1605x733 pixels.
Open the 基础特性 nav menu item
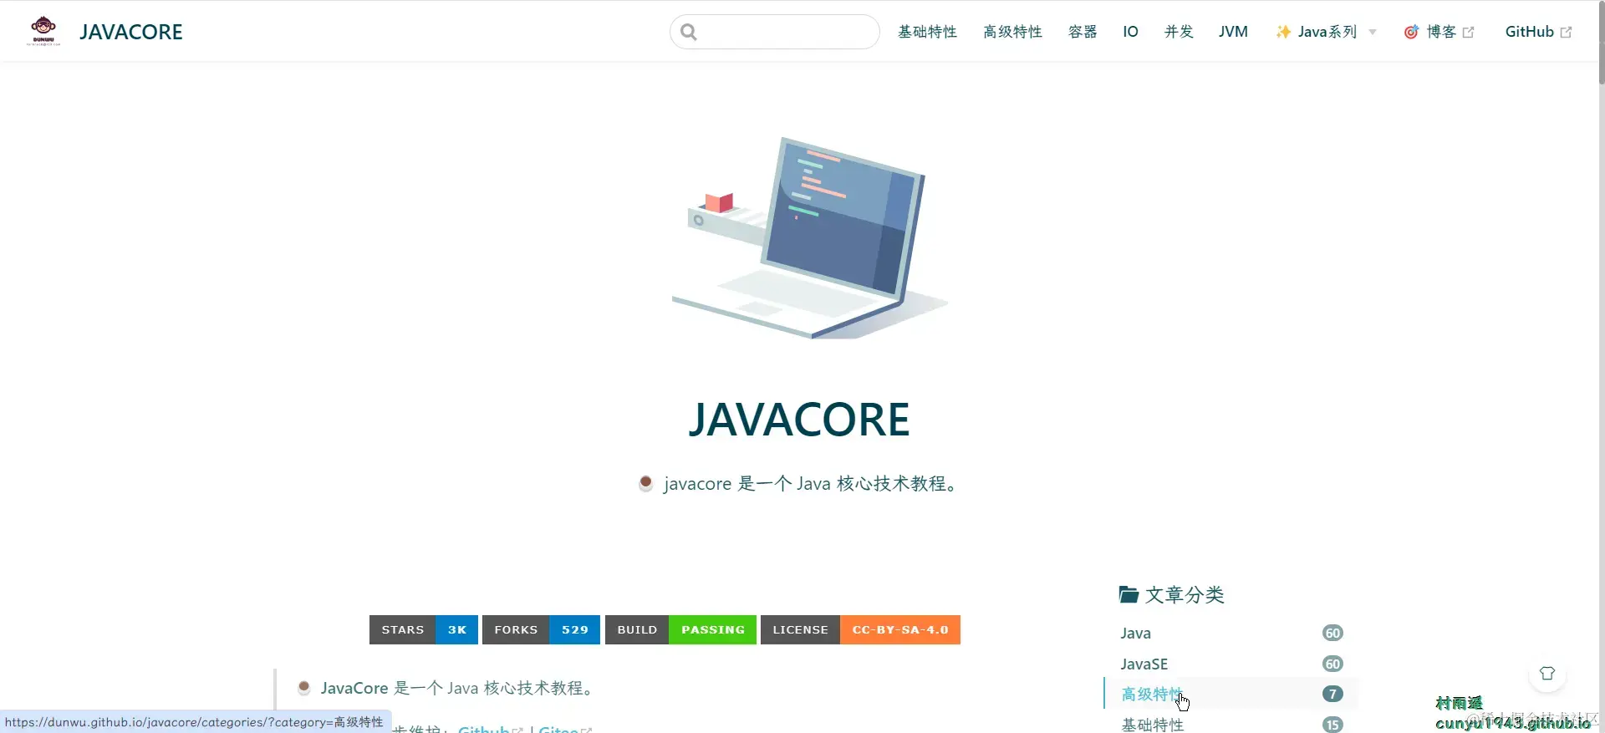(927, 32)
